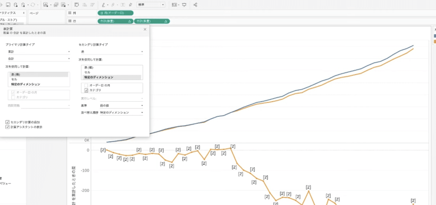
Task: Click the Pause auto updates icon
Action: [x=24, y=5]
